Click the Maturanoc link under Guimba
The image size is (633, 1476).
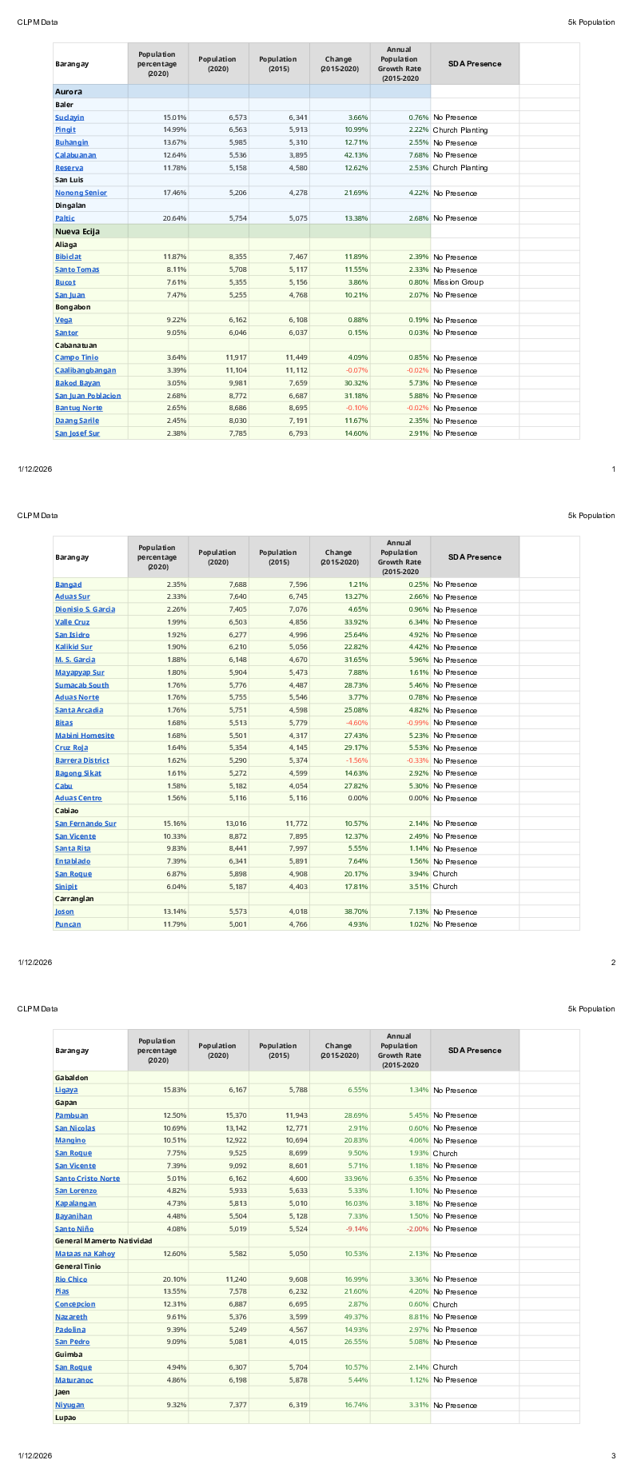coord(74,1380)
